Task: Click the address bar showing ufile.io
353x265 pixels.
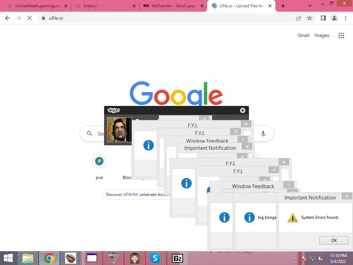Action: [167, 18]
